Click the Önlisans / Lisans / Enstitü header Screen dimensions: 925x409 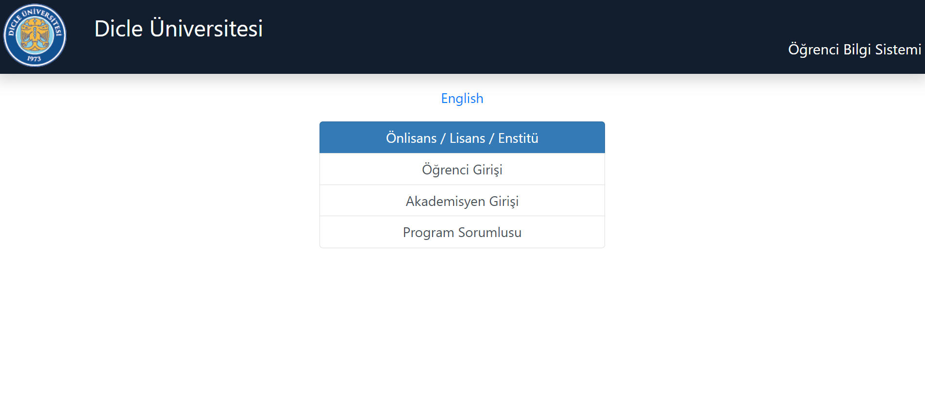point(462,138)
